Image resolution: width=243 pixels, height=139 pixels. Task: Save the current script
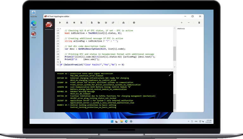point(106,23)
